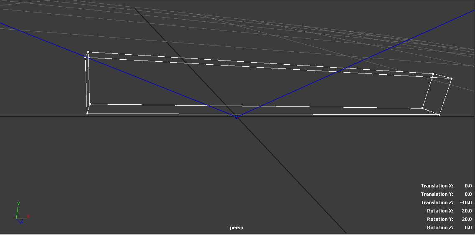
Task: Click the blue Z axis label on gizmo
Action: (x=21, y=221)
